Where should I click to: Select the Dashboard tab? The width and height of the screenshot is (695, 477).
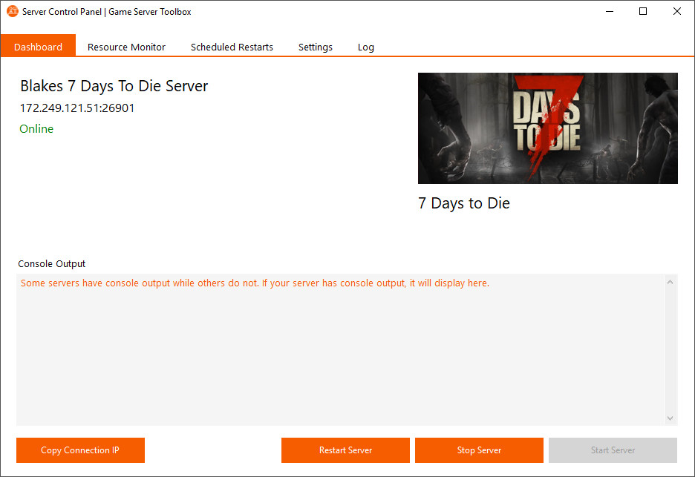click(38, 46)
